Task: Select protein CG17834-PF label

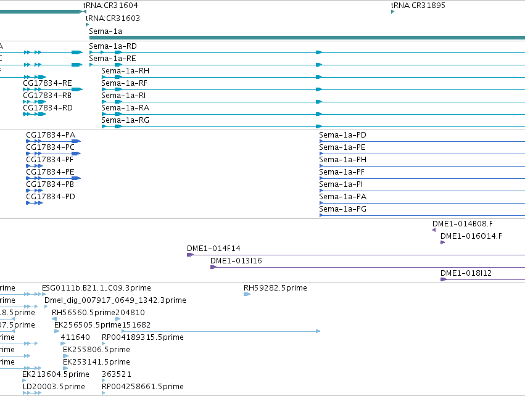Action: pyautogui.click(x=49, y=160)
